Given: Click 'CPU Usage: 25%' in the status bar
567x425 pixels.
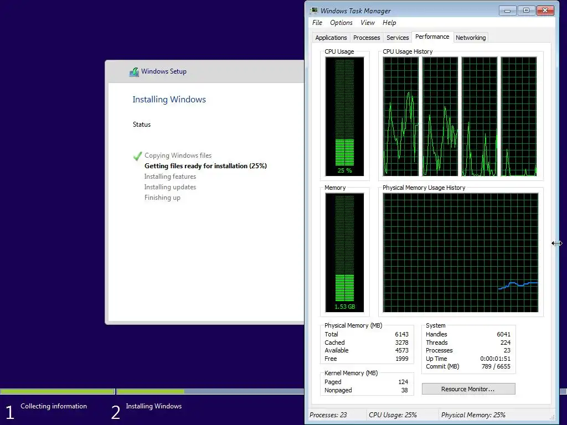Looking at the screenshot, I should point(393,415).
